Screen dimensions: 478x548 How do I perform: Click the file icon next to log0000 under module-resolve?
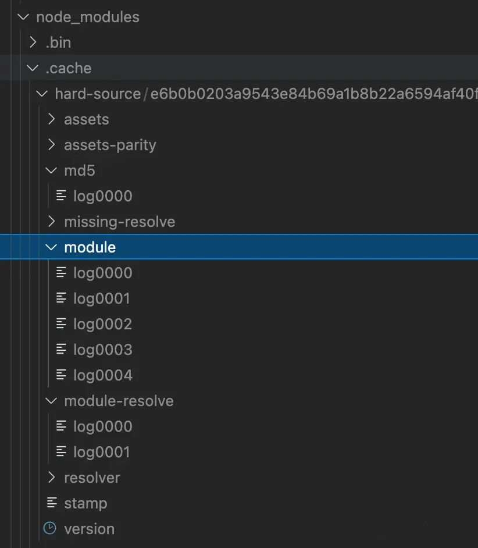pos(62,426)
